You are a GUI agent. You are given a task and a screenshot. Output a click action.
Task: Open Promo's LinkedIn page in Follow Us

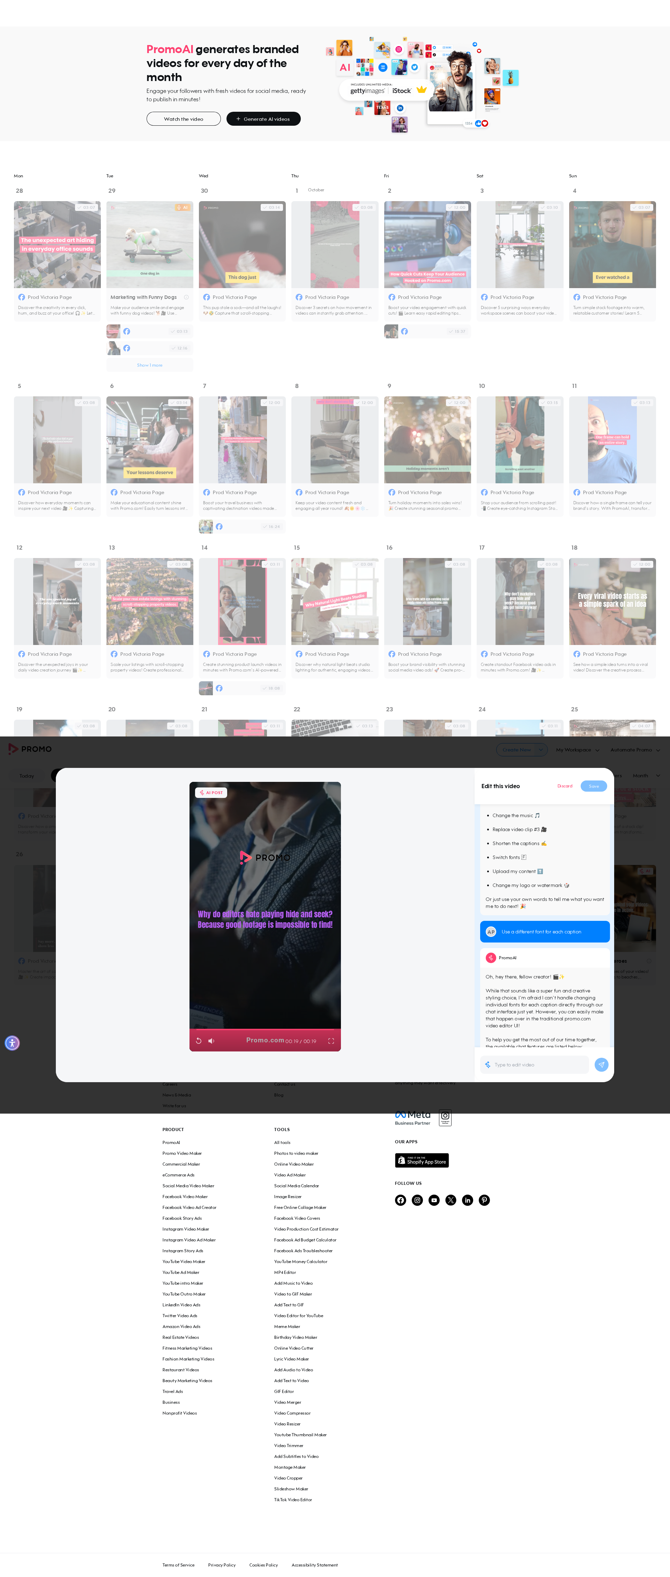pos(468,1200)
